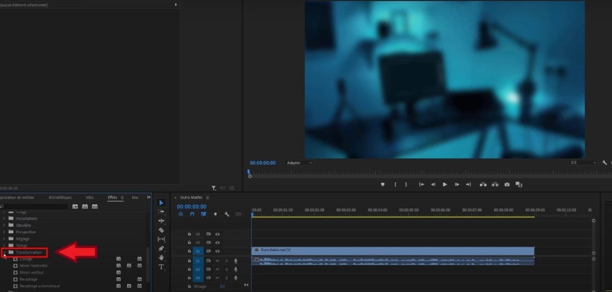The width and height of the screenshot is (612, 292).
Task: Open the comparison view button
Action: click(519, 184)
